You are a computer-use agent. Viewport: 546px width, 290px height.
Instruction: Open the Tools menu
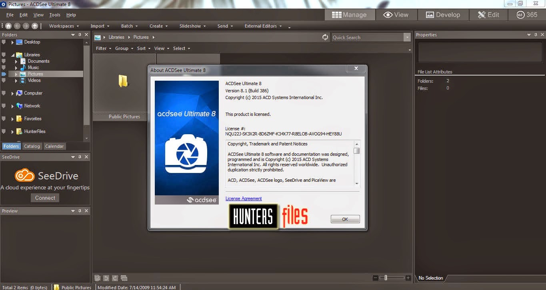55,15
